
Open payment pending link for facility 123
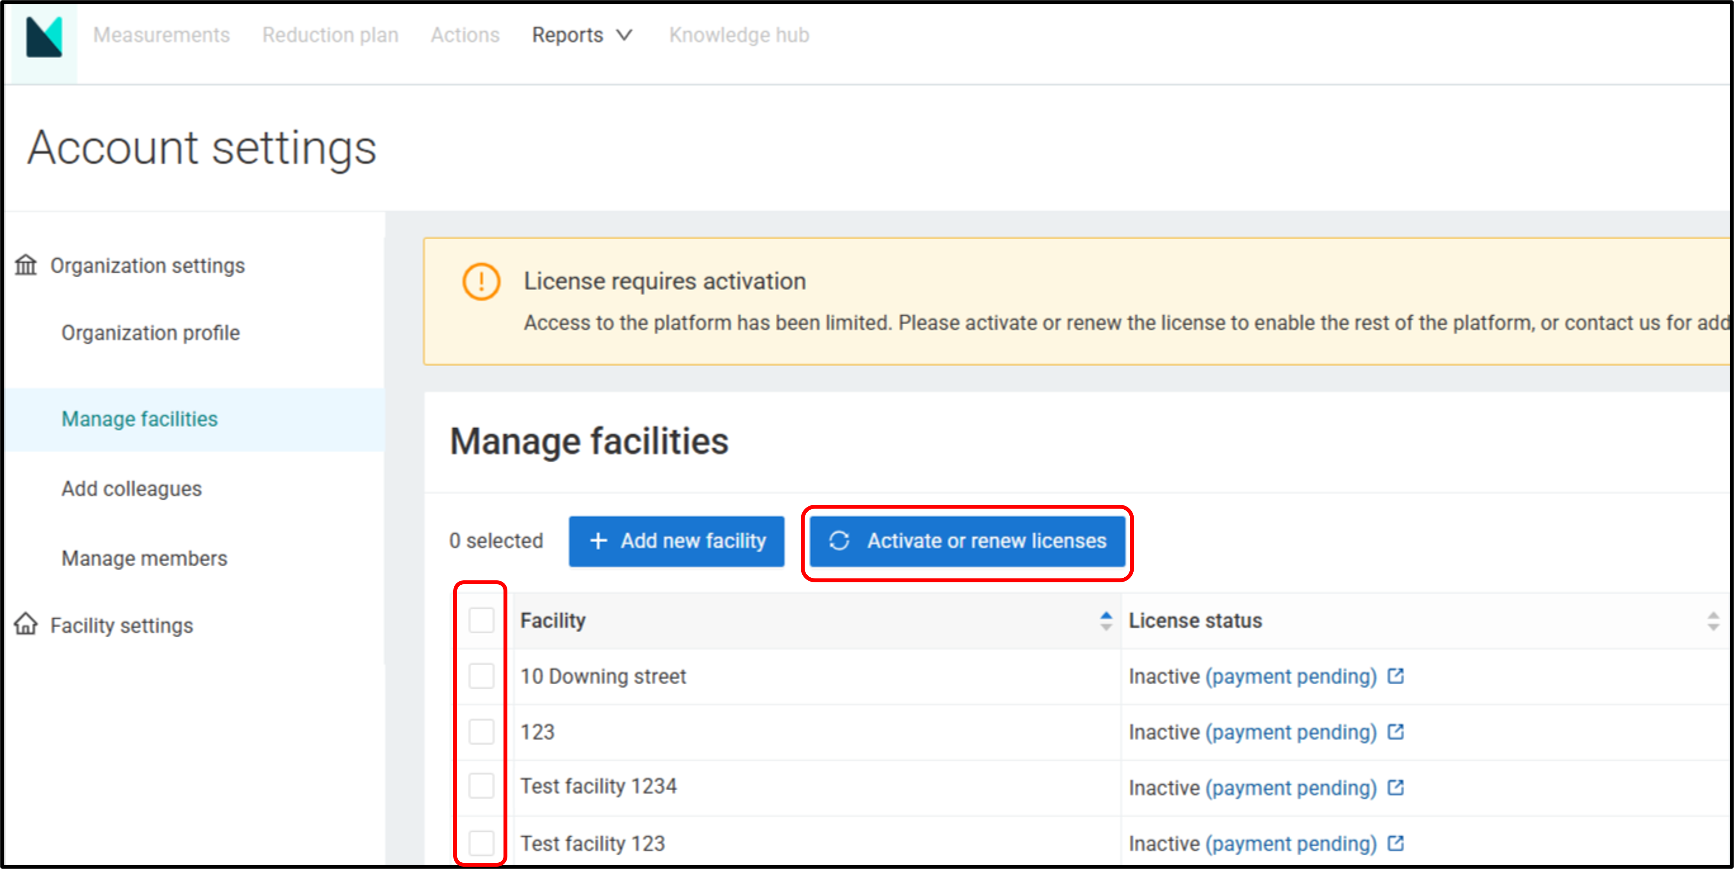(1291, 732)
